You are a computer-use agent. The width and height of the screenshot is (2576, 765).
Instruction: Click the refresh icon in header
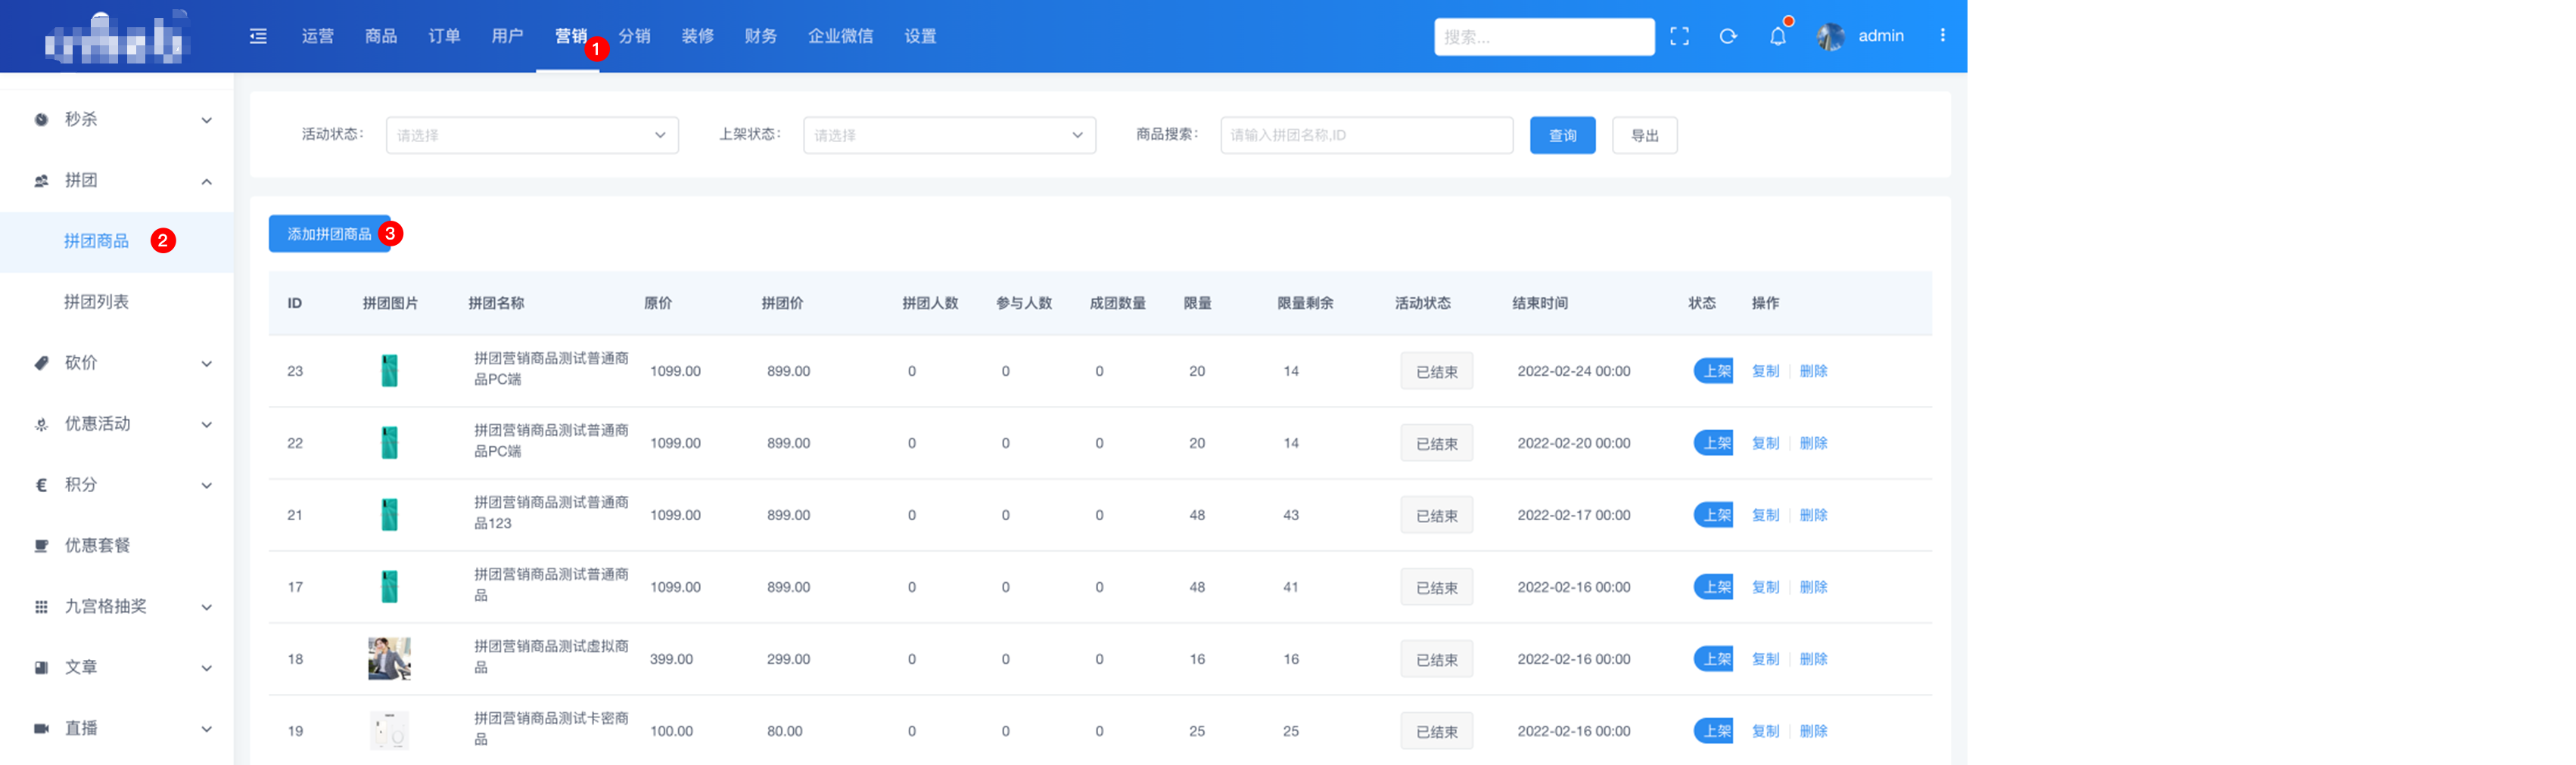(1727, 37)
